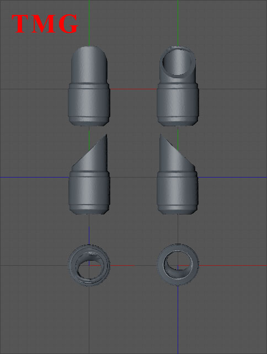
Task: Select the side-view model with tip pointing right
Action: 89,174
